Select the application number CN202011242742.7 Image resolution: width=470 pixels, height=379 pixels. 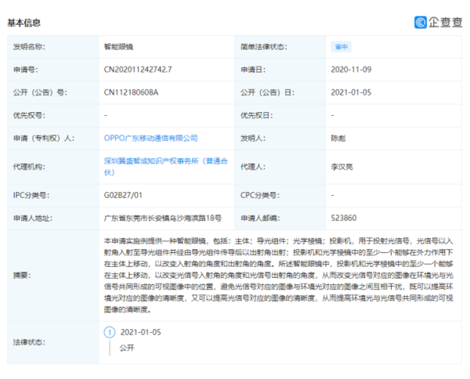(138, 70)
